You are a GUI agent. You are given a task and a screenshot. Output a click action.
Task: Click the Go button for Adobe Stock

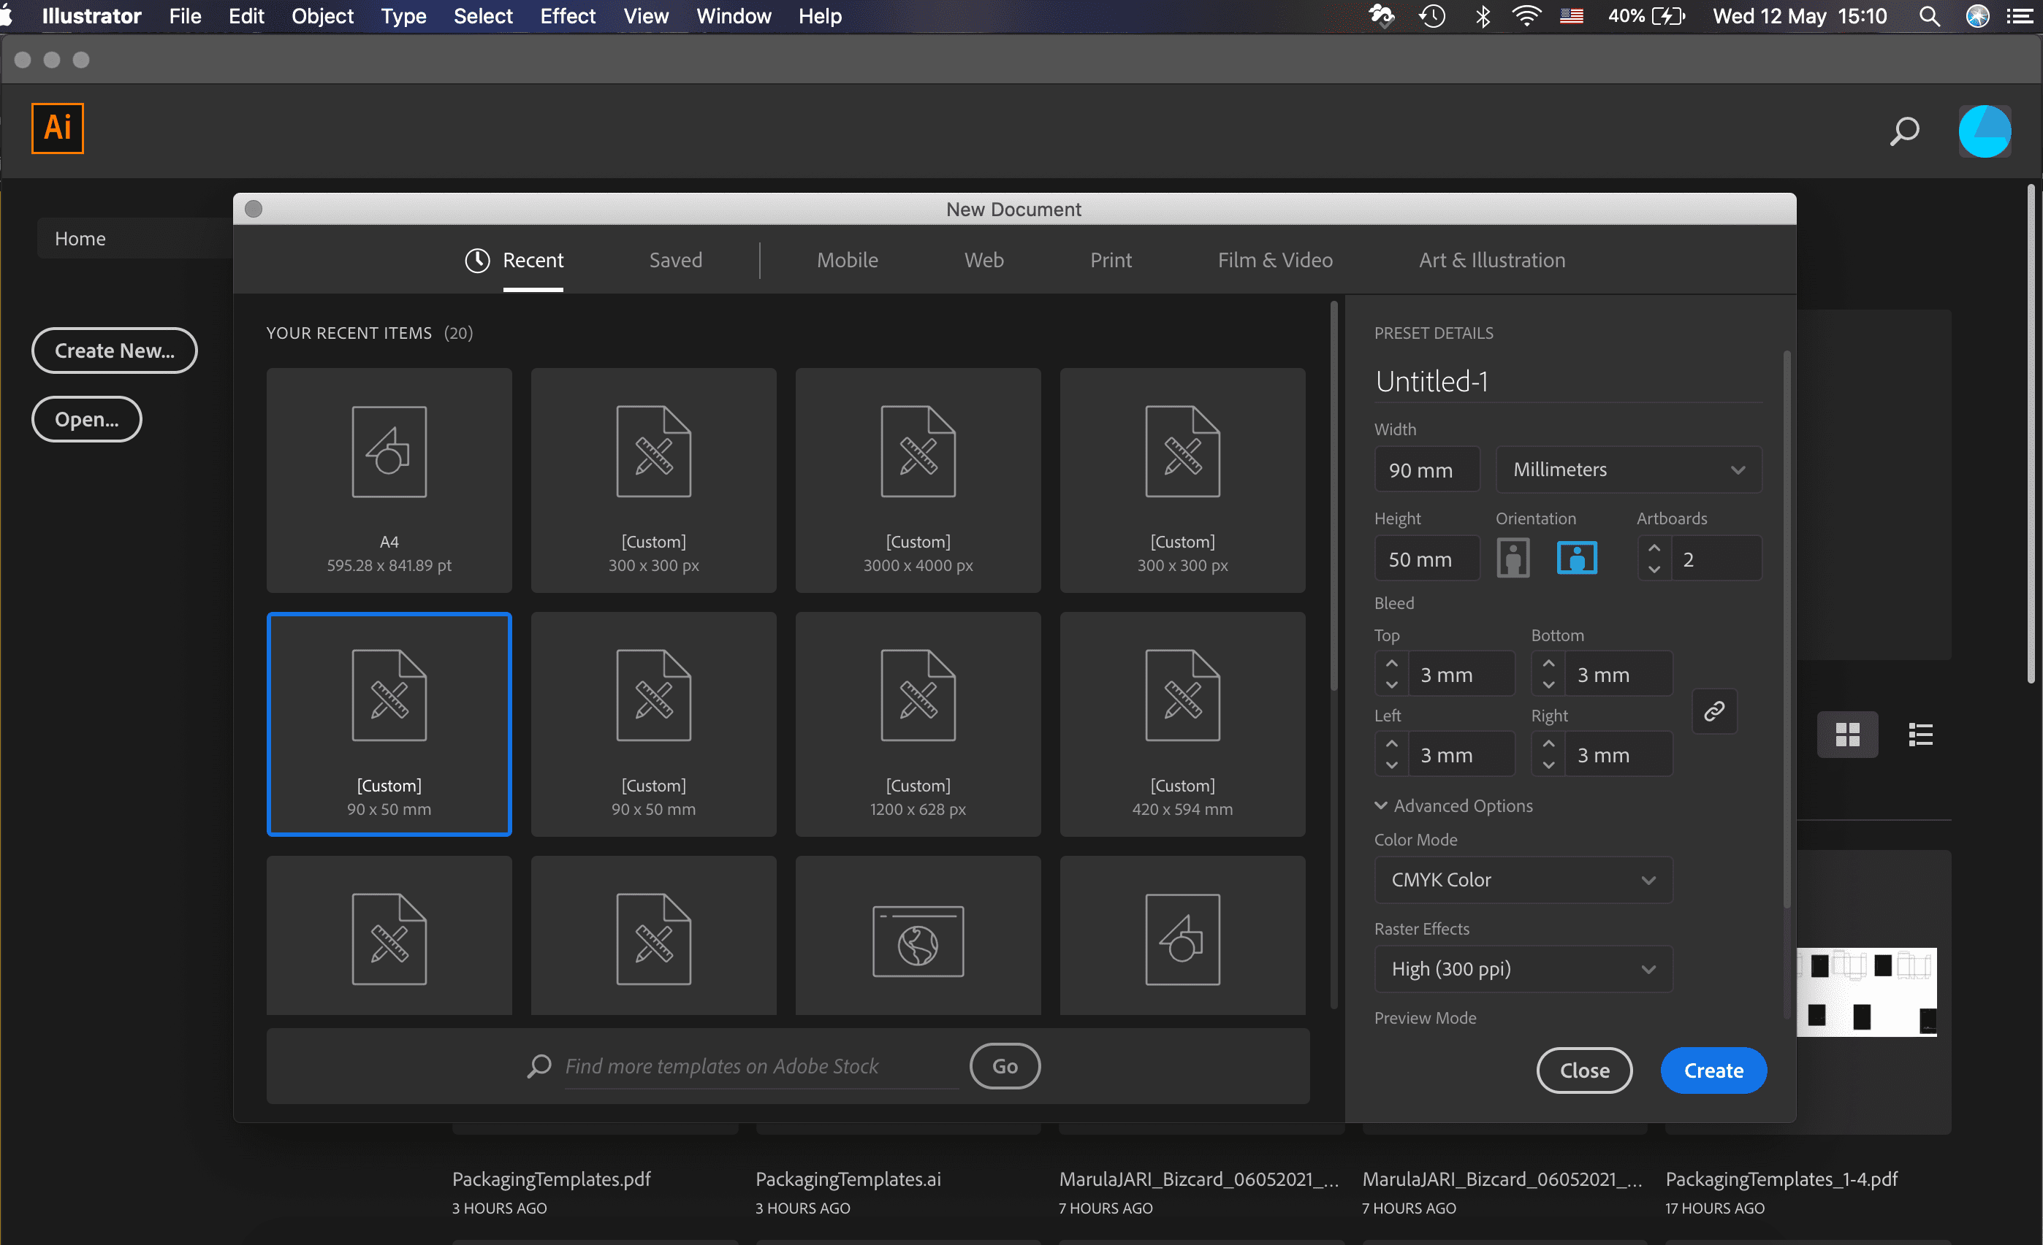pos(1004,1065)
